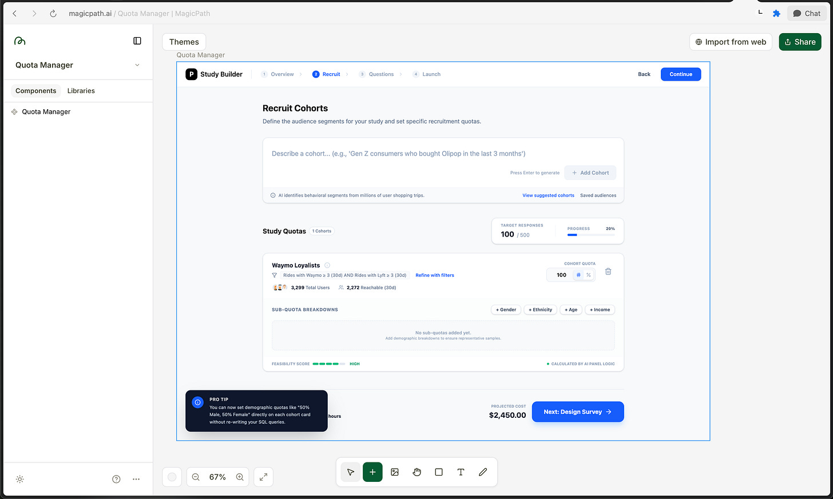
Task: Open Saved audiences link
Action: coord(598,195)
